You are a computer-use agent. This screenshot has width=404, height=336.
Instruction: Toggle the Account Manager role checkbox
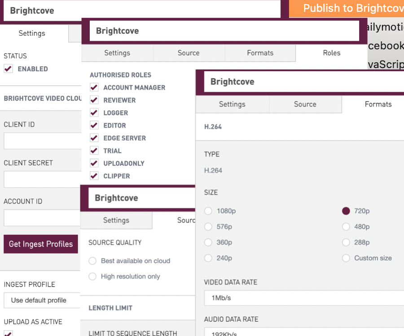[94, 88]
